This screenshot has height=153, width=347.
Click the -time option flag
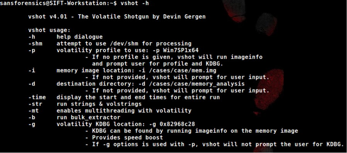pyautogui.click(x=37, y=97)
